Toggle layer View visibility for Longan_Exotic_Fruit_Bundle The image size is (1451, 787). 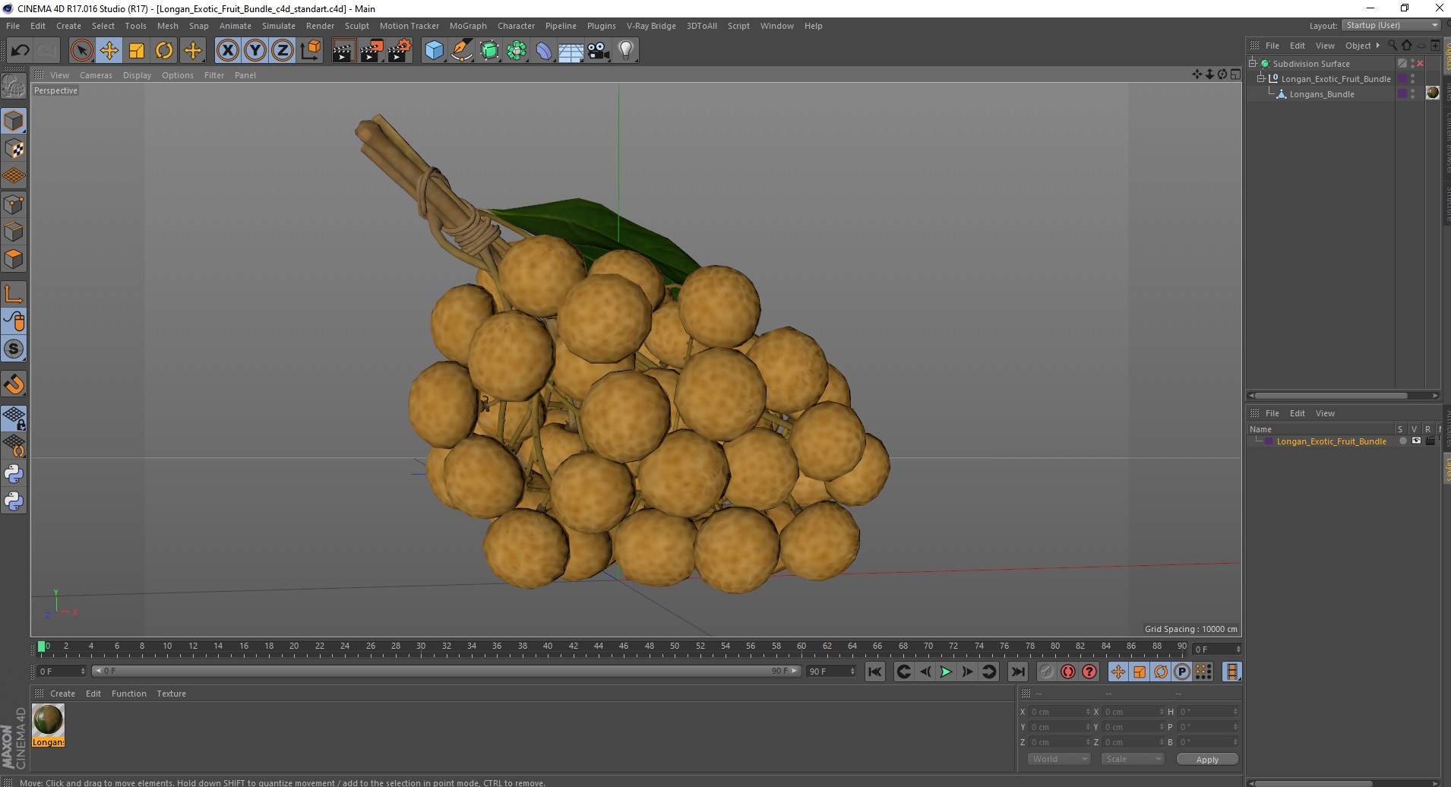point(1416,441)
